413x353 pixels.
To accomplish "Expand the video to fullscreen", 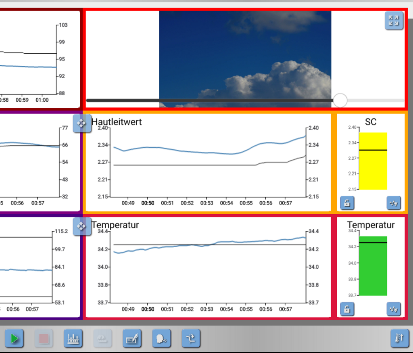I will click(x=394, y=21).
